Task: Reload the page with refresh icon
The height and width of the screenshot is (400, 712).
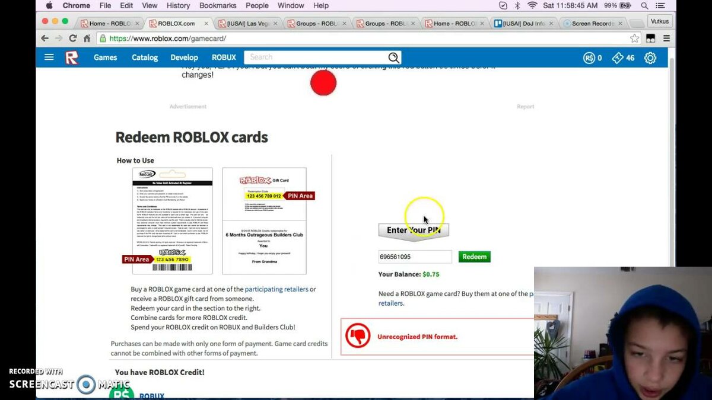Action: (73, 39)
